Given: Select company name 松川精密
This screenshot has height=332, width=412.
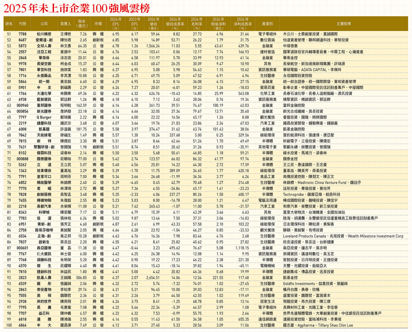Looking at the screenshot, I should 44,34.
